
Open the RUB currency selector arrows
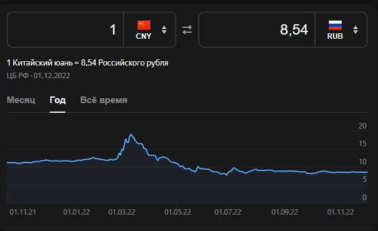point(356,30)
